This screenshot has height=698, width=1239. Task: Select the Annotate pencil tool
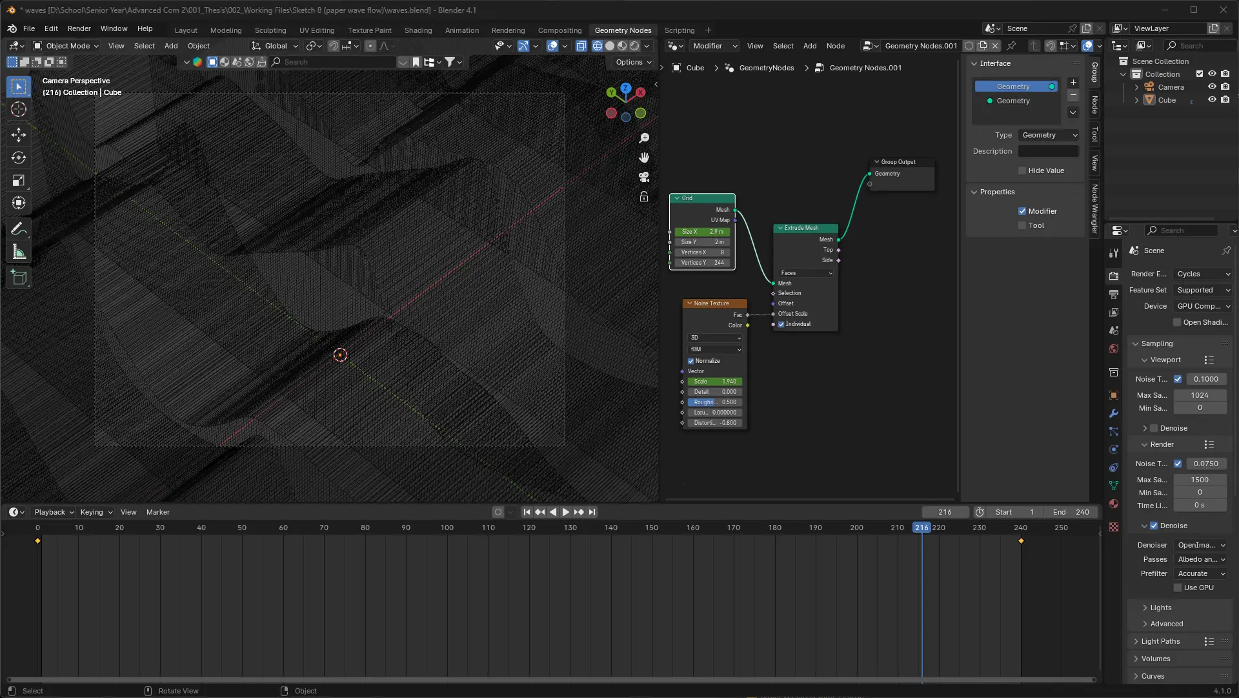[x=19, y=229]
